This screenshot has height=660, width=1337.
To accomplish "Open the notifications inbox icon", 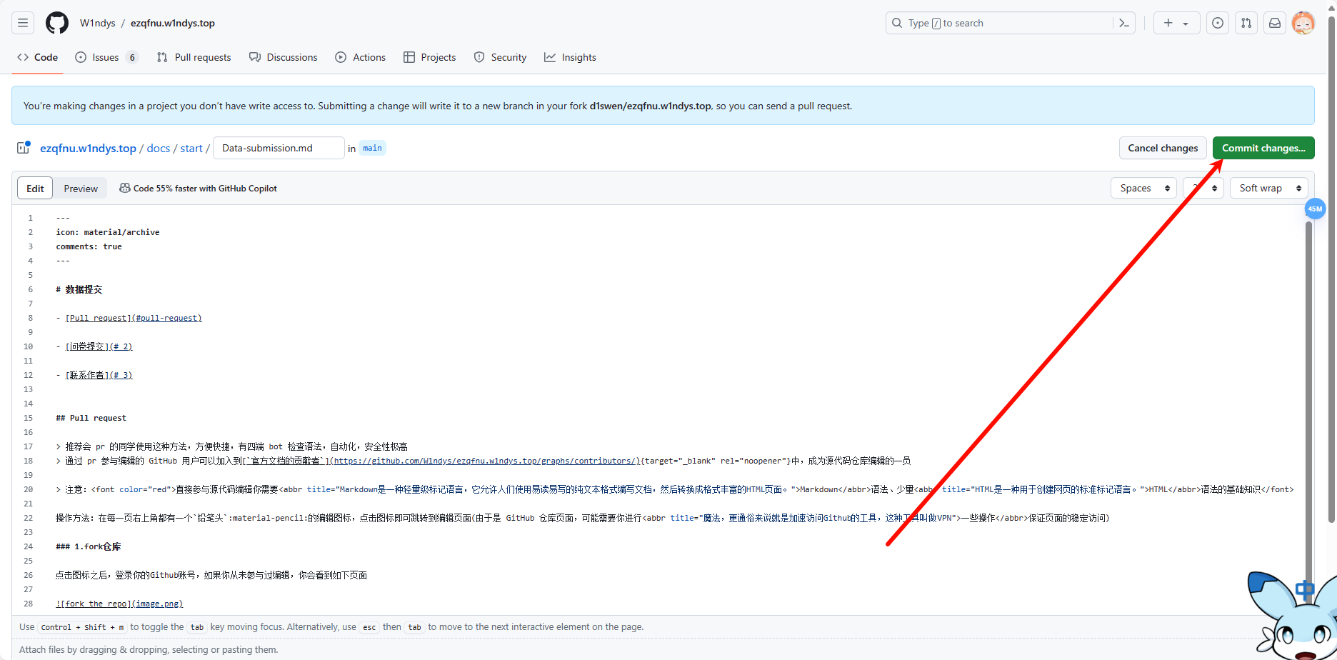I will pos(1275,23).
